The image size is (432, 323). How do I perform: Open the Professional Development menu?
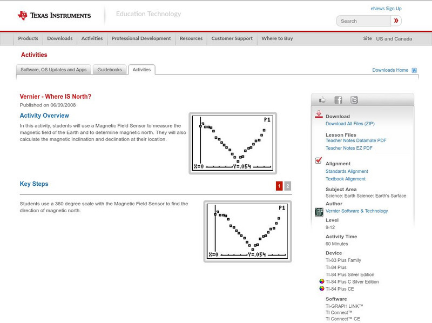[x=141, y=39]
